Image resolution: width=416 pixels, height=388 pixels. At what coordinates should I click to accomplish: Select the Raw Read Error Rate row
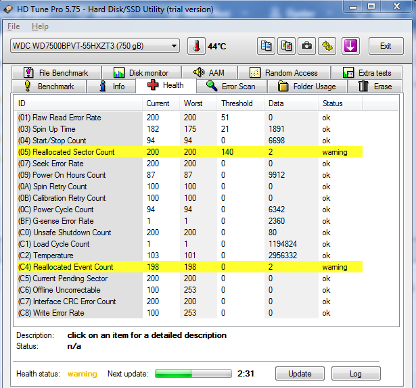point(189,118)
